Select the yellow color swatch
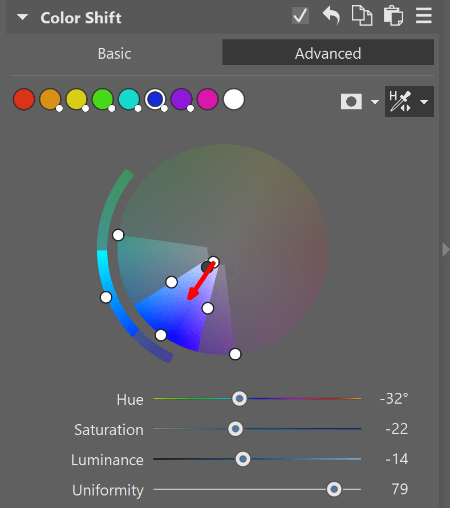This screenshot has height=508, width=450. point(76,99)
